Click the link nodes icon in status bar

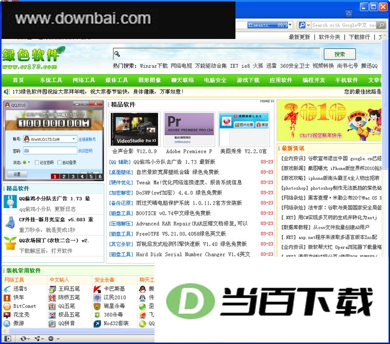[38, 339]
